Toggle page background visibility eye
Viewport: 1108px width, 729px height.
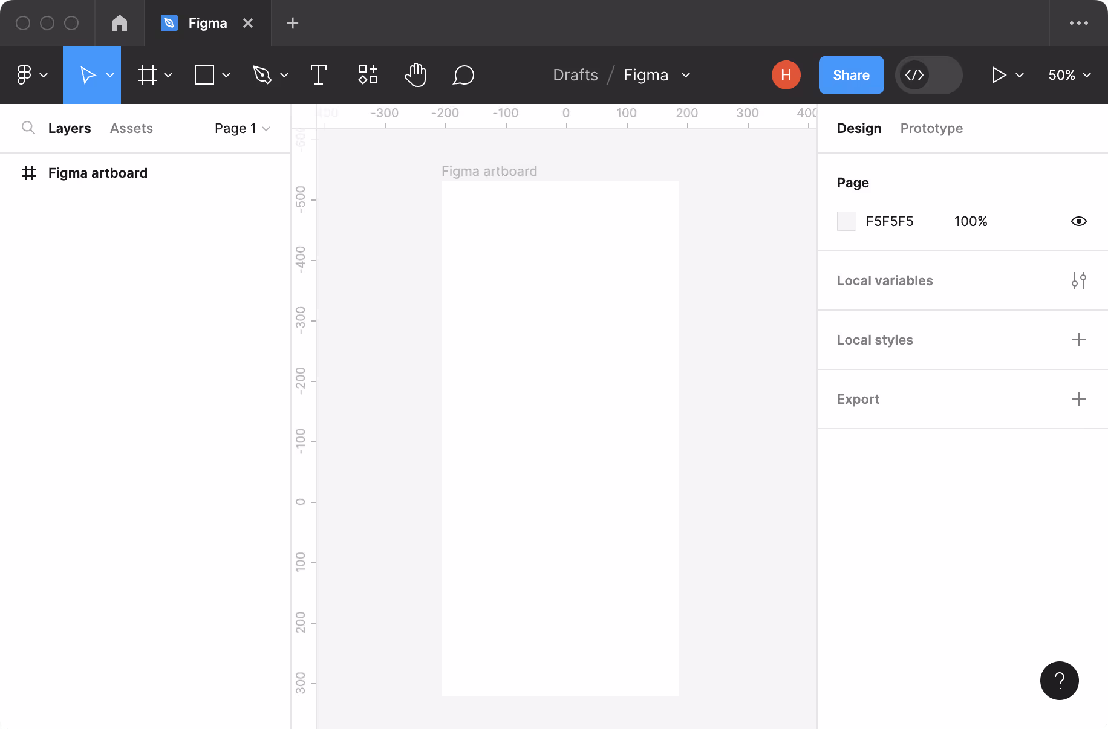coord(1079,221)
